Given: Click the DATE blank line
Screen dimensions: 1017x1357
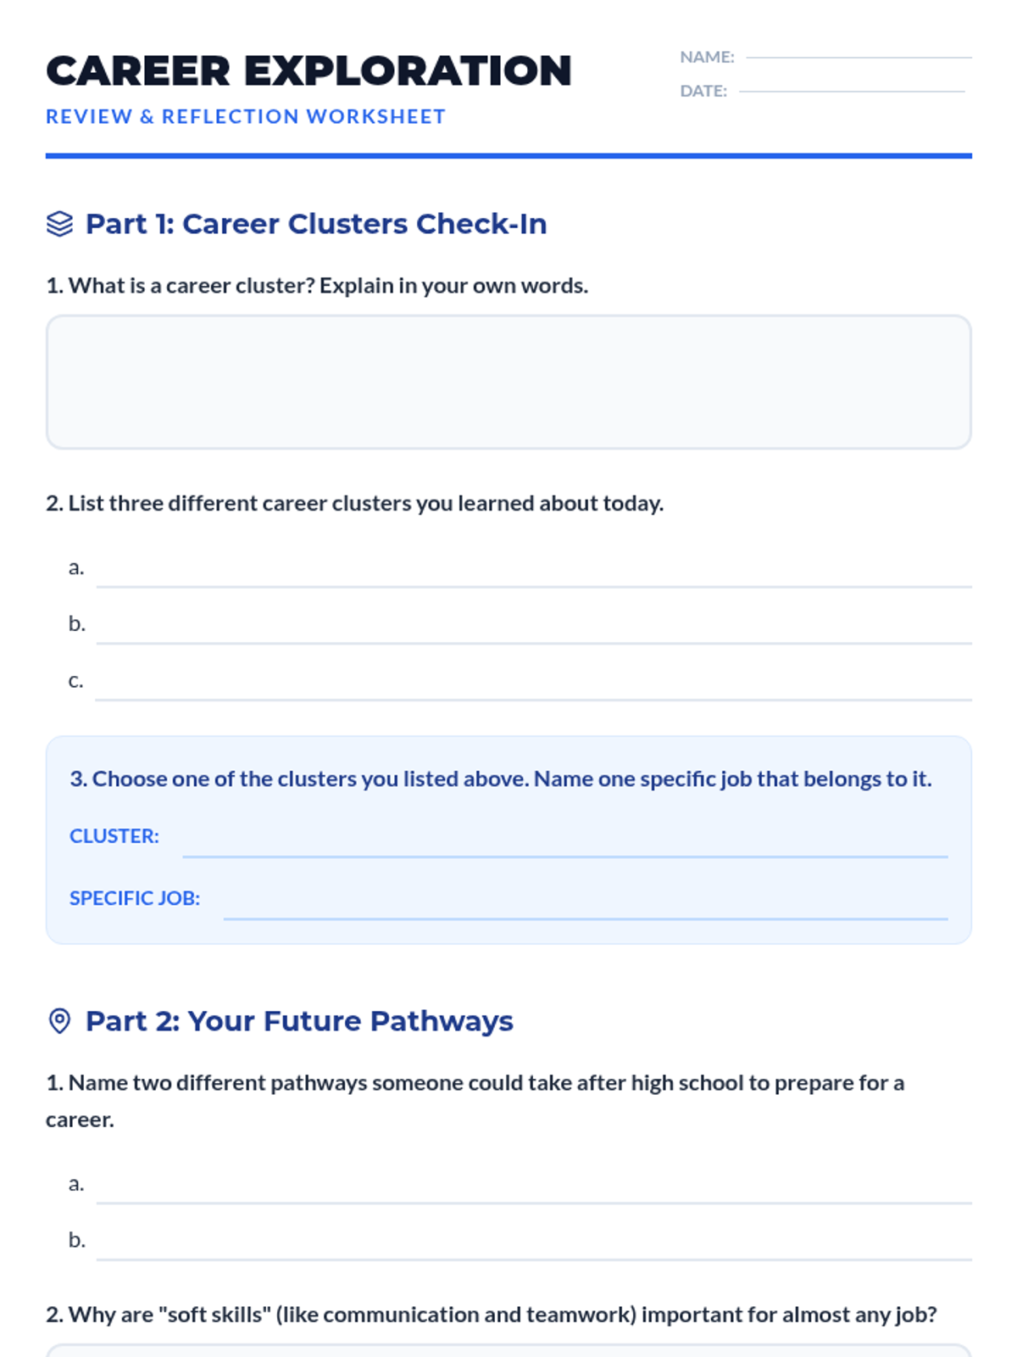Looking at the screenshot, I should (x=851, y=90).
